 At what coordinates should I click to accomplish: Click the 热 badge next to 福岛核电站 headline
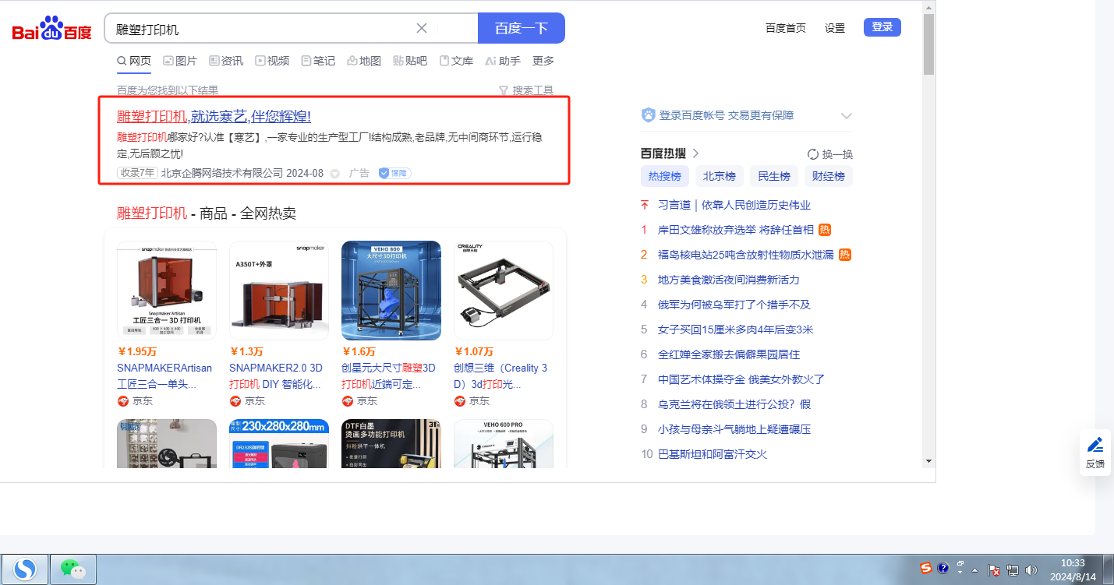coord(844,255)
